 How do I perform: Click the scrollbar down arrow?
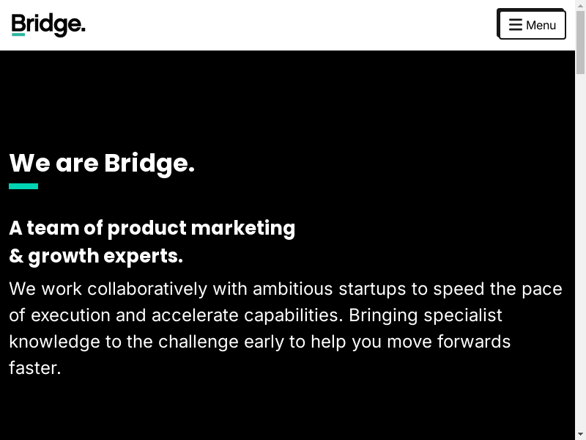[580, 434]
